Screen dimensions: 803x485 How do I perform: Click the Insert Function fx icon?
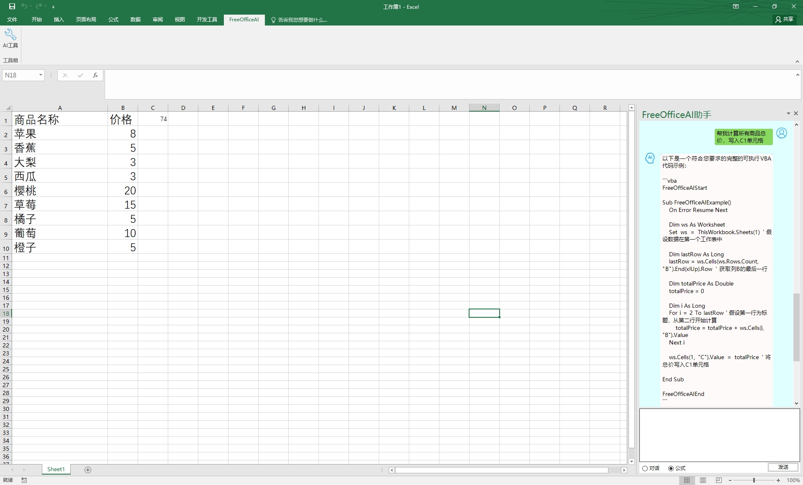(95, 75)
